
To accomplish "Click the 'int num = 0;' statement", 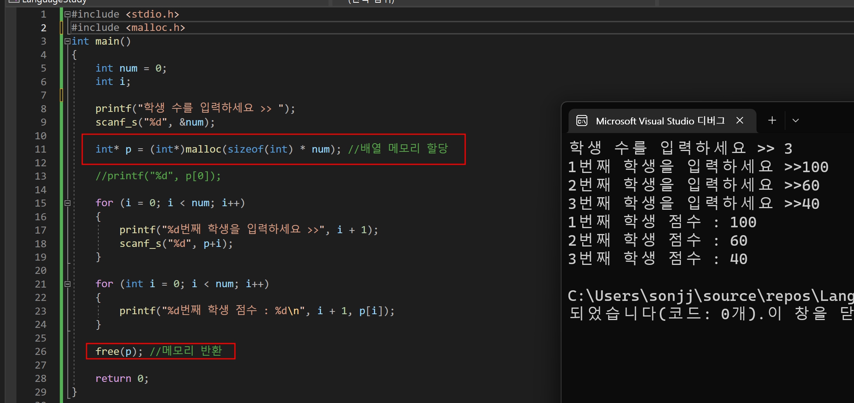I will 131,68.
